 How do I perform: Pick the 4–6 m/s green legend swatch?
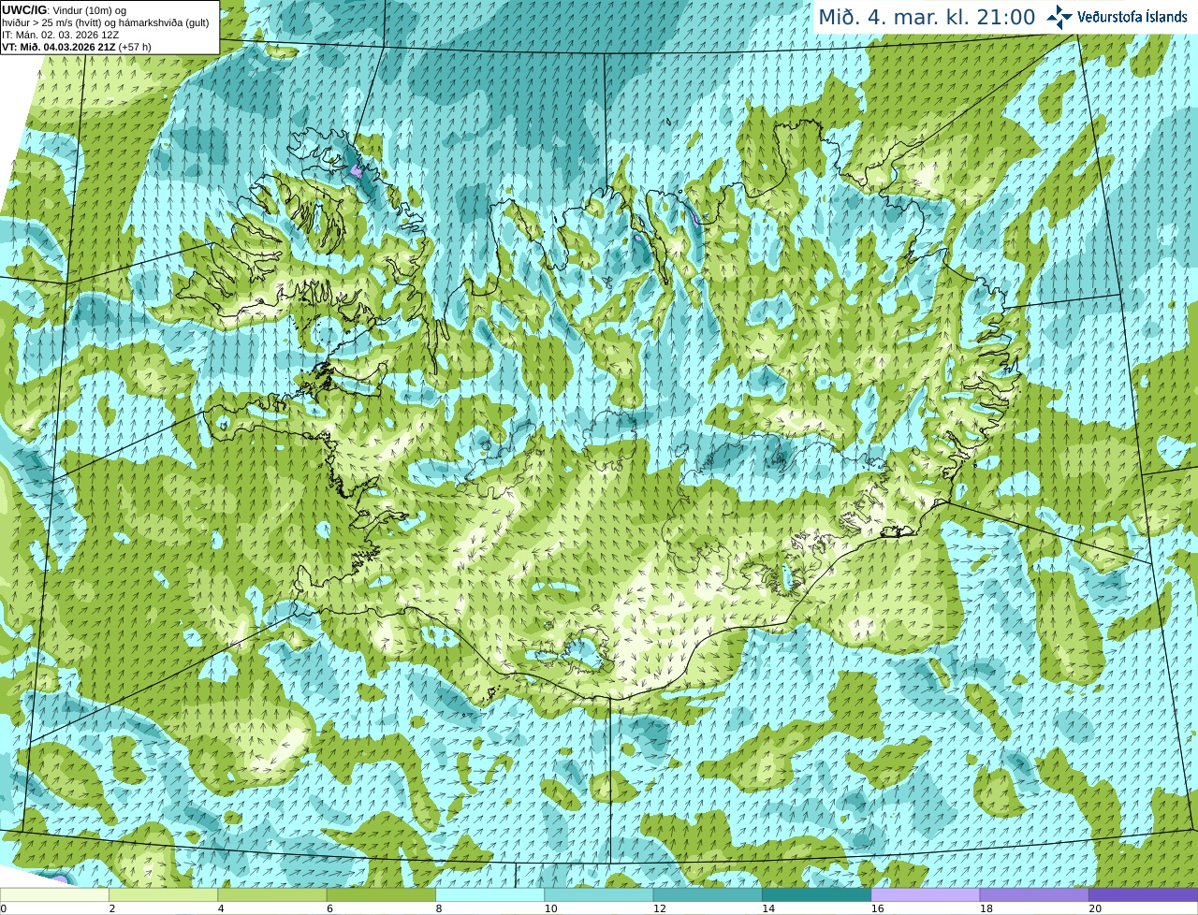(272, 894)
